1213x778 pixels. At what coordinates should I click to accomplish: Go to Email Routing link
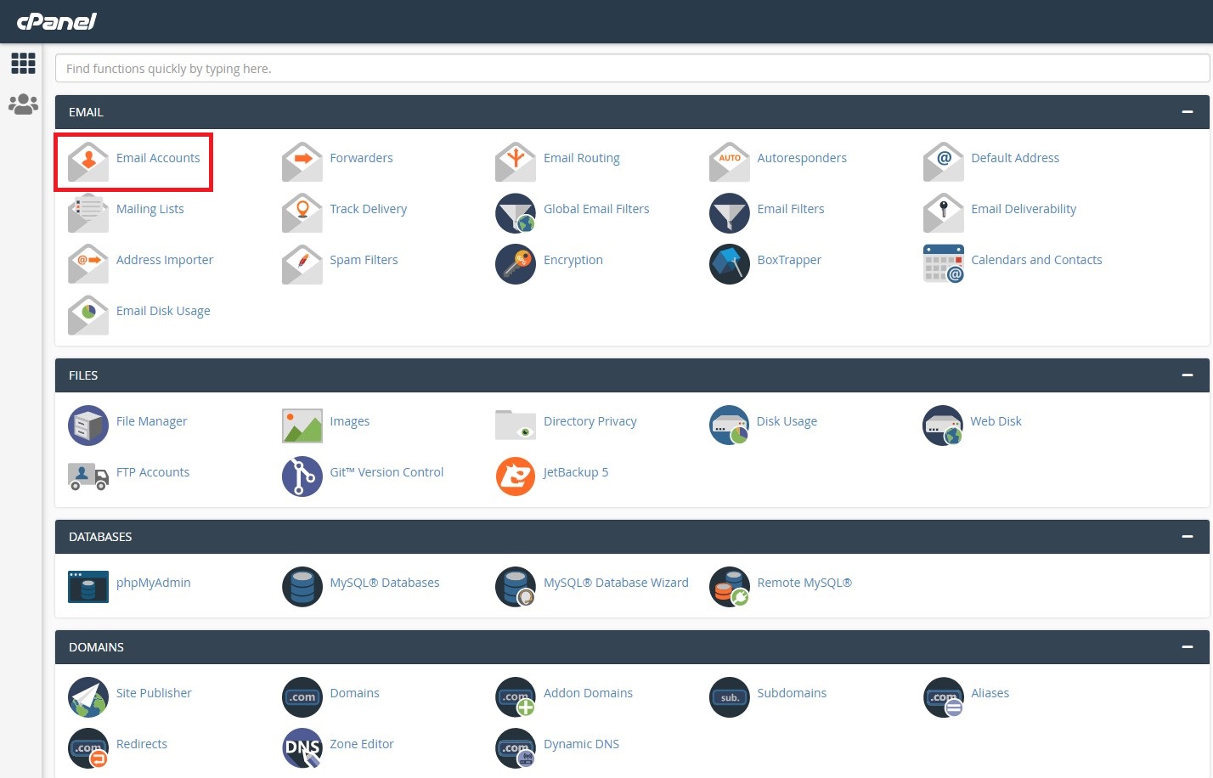(582, 158)
